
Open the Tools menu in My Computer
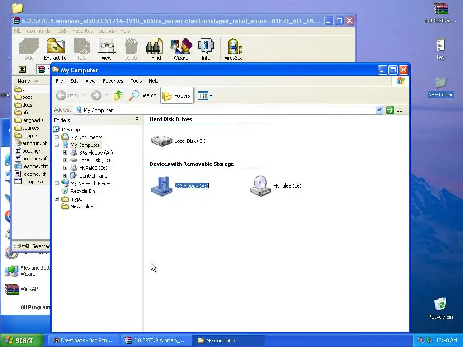pos(136,81)
